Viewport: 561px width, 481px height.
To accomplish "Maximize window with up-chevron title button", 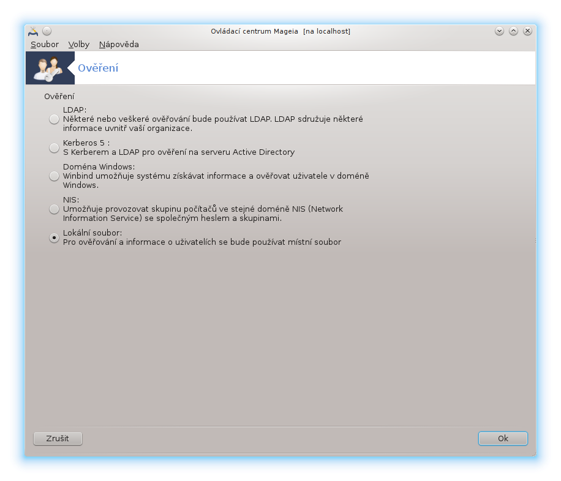I will (x=513, y=31).
